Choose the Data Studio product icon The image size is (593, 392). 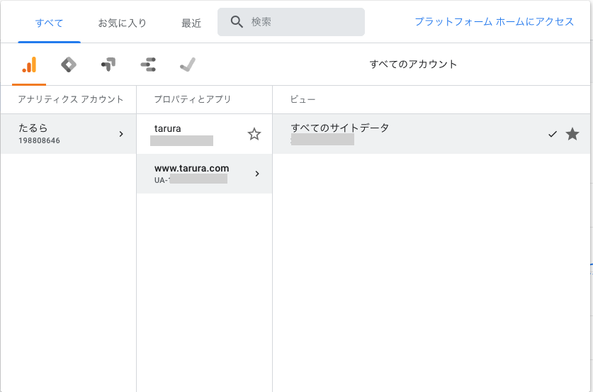148,65
